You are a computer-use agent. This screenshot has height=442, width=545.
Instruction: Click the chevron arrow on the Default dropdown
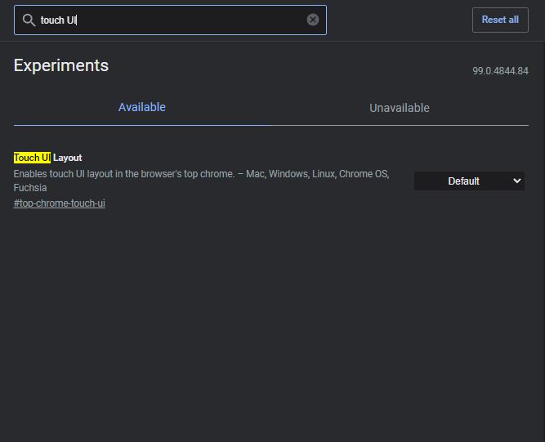[517, 181]
